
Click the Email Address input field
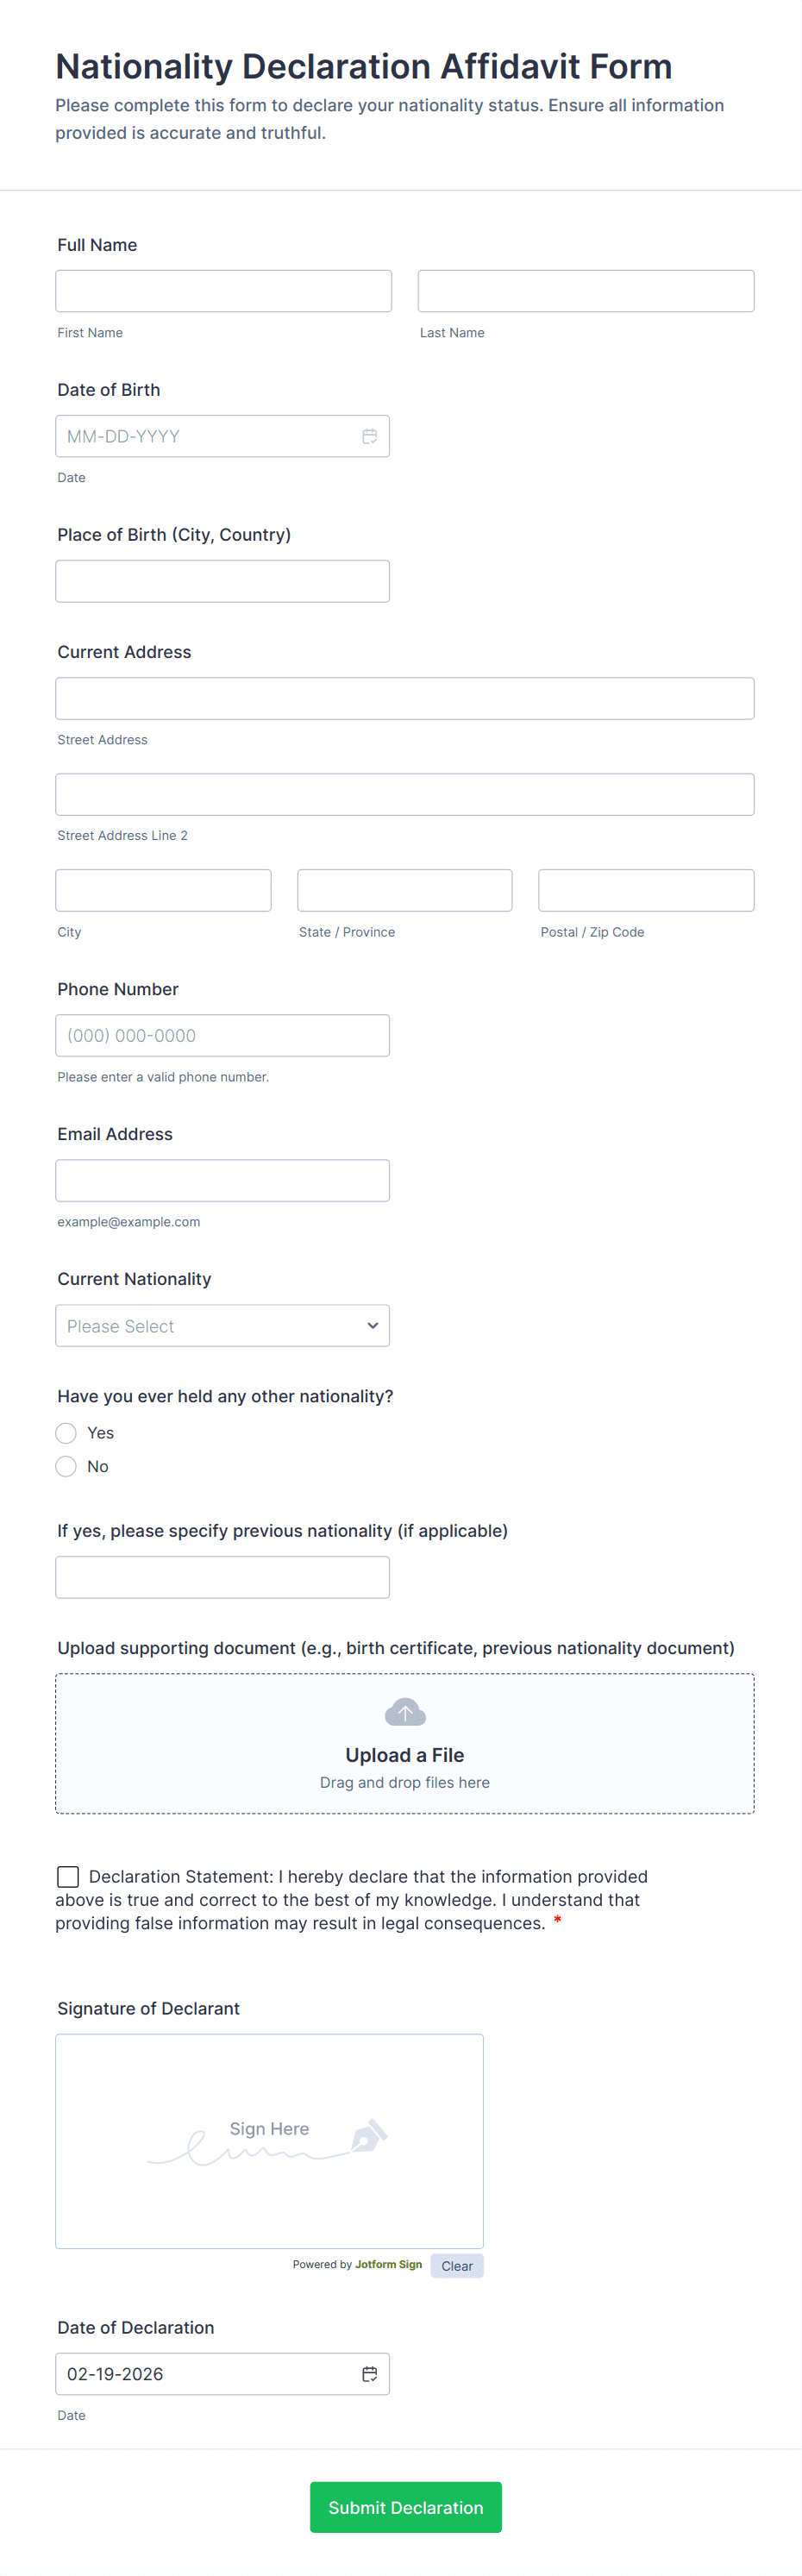pyautogui.click(x=222, y=1180)
